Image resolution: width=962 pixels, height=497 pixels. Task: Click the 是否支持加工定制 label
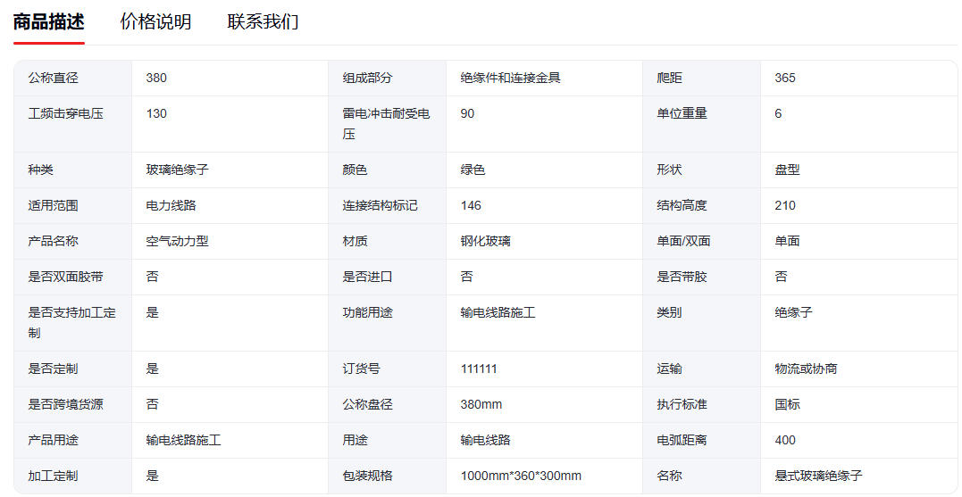71,322
